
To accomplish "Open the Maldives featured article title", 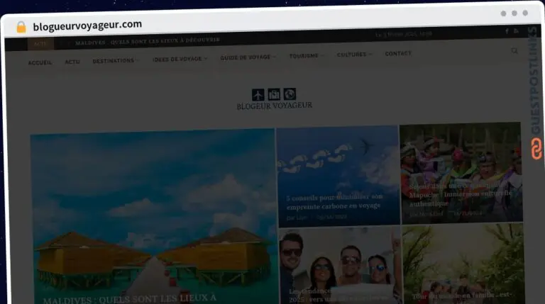I will (129, 298).
